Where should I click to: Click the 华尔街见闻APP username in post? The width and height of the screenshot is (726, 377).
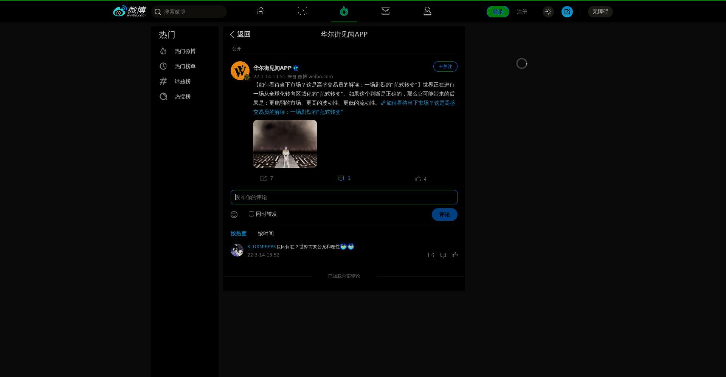pos(272,68)
